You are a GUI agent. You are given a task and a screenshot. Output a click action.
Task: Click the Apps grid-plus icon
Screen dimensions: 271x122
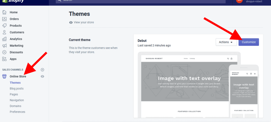click(x=4, y=59)
